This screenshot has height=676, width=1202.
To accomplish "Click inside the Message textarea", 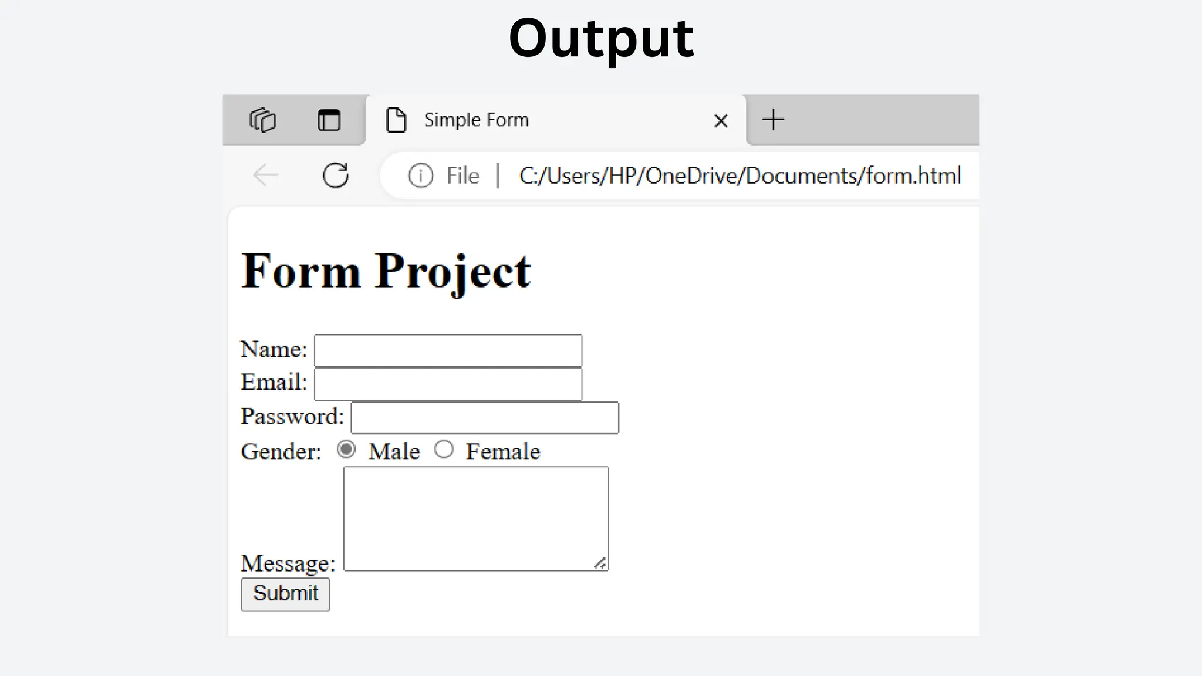I will (x=476, y=519).
